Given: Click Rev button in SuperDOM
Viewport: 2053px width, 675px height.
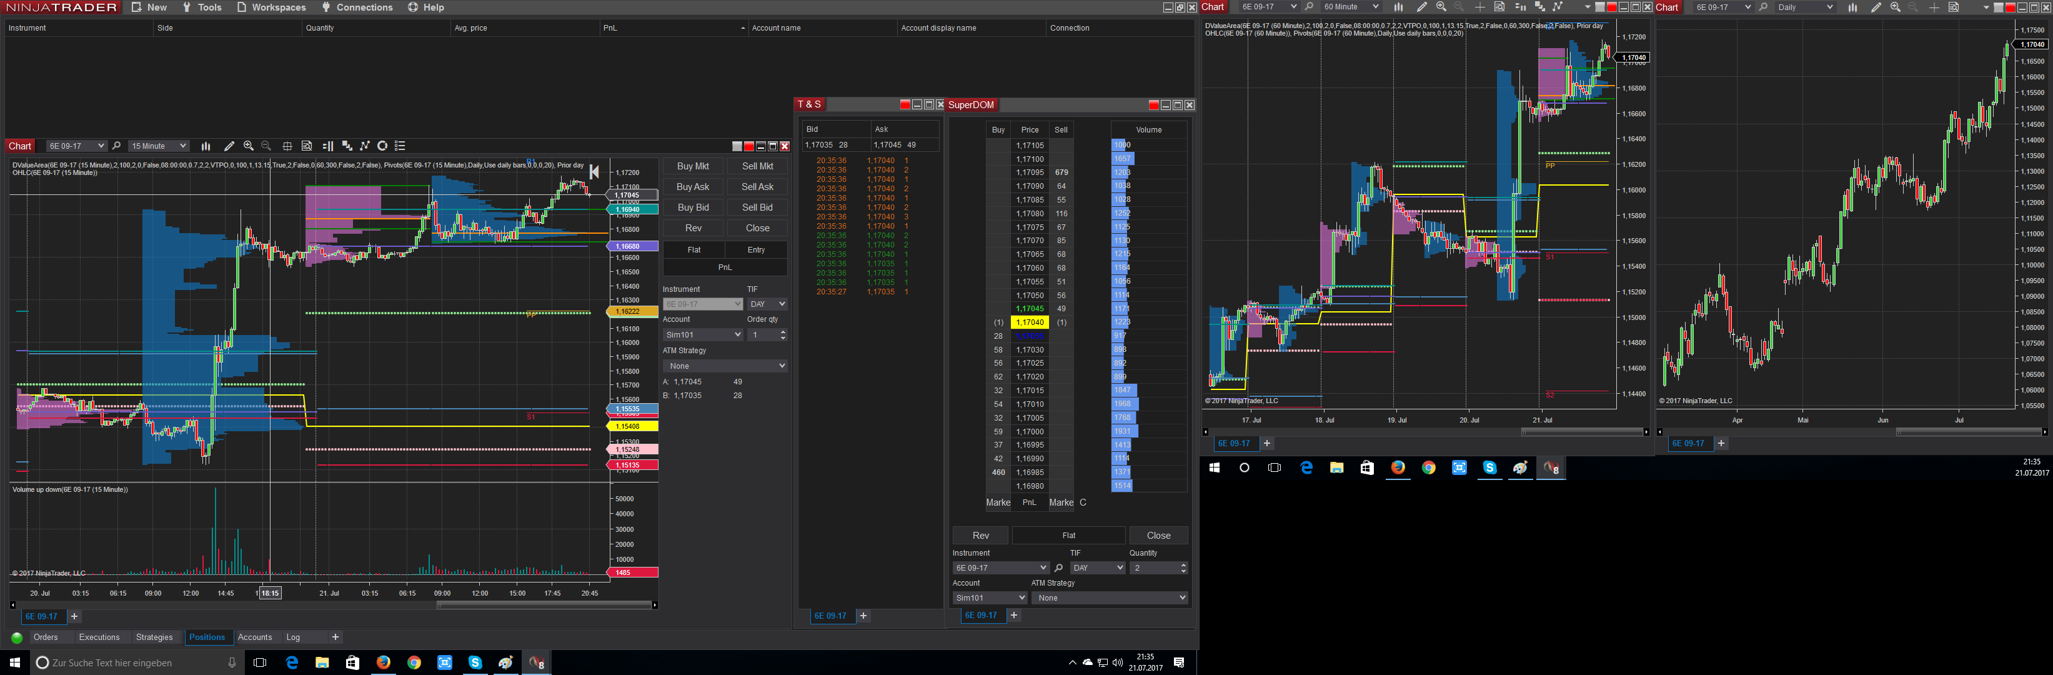Looking at the screenshot, I should (x=980, y=536).
